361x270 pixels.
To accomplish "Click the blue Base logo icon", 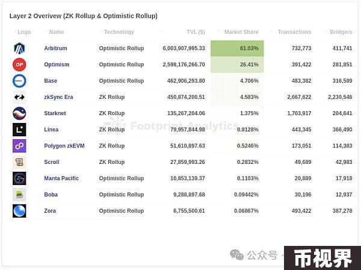I will tap(19, 81).
